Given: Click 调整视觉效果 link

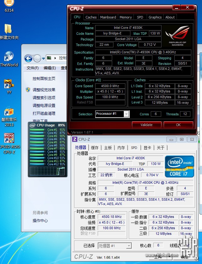Looking at the screenshot, I should coord(44,90).
